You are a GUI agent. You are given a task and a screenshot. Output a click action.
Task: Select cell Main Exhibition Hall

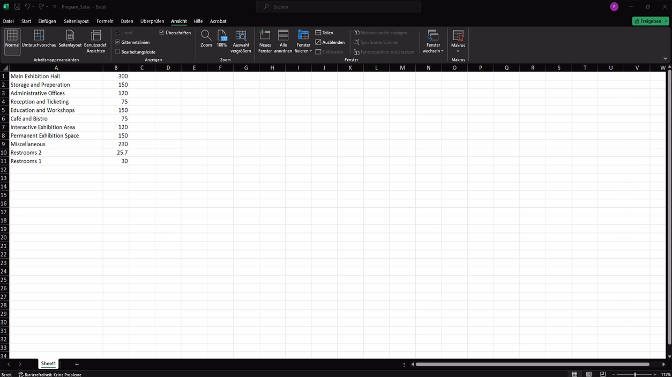56,76
